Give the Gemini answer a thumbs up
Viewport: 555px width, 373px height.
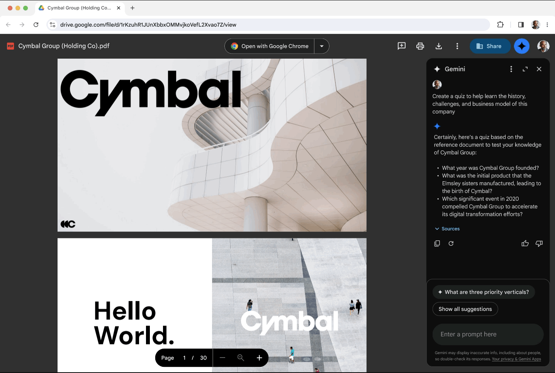525,243
